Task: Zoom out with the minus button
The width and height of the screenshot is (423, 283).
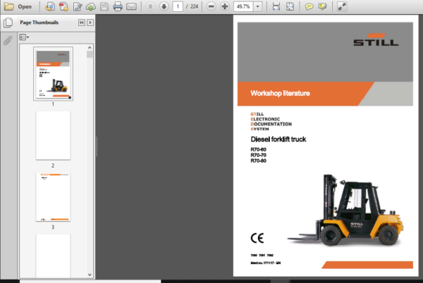Action: pos(211,6)
